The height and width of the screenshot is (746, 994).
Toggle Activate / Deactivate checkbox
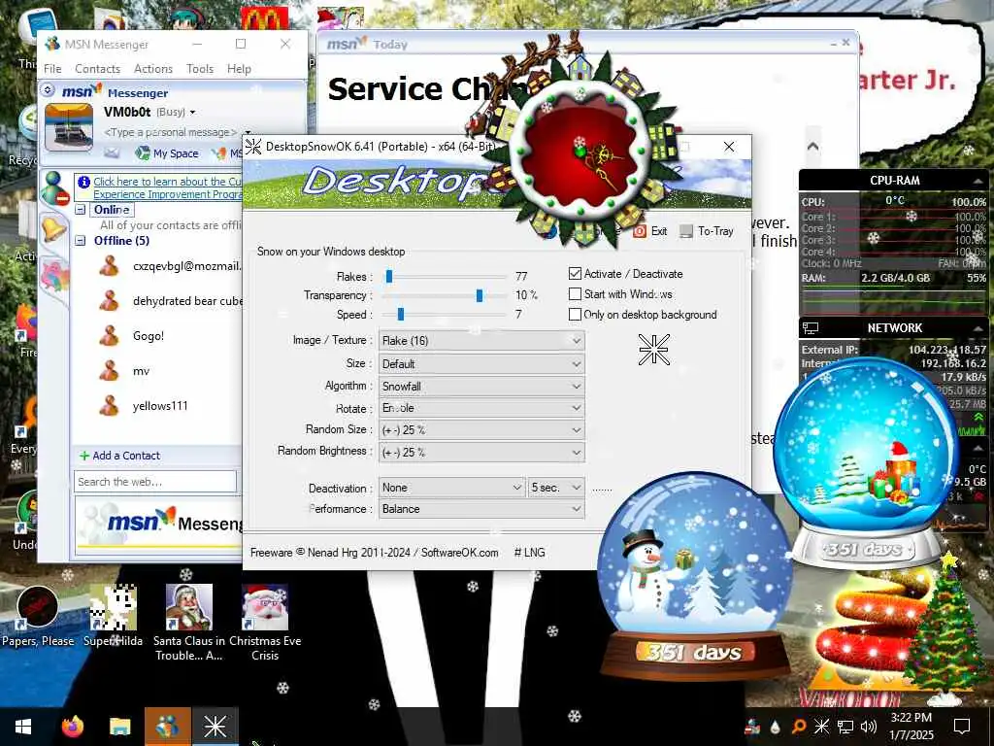(575, 273)
